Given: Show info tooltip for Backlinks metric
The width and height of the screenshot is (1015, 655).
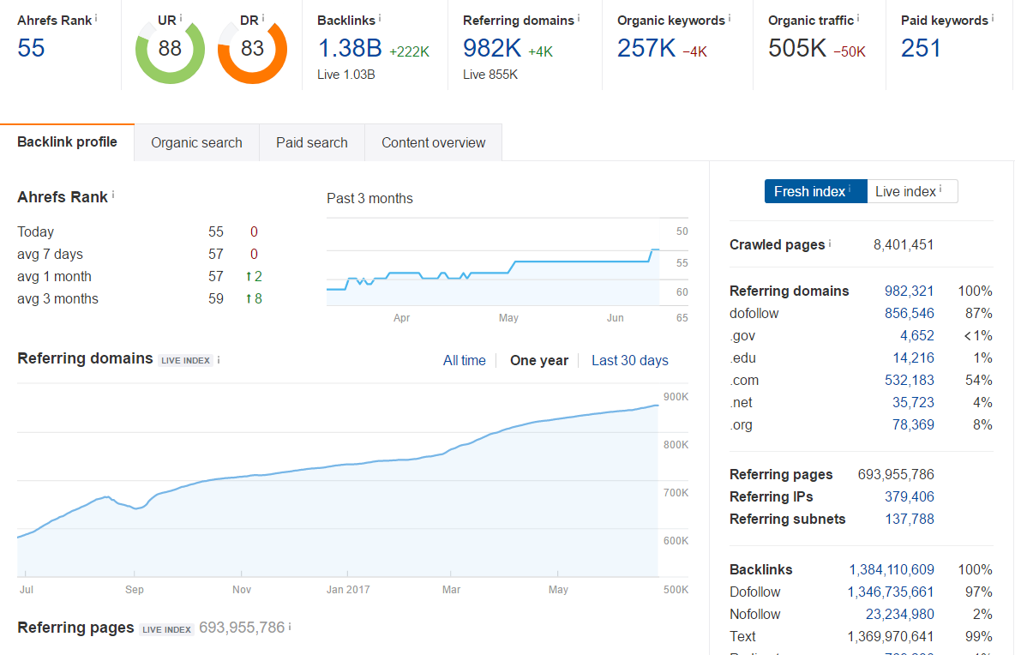Looking at the screenshot, I should 380,18.
